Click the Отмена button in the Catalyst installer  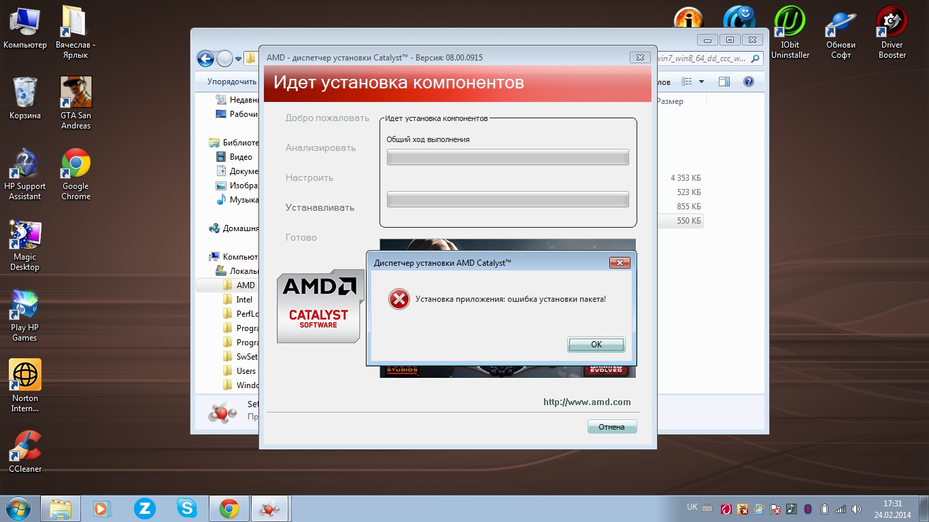click(611, 427)
